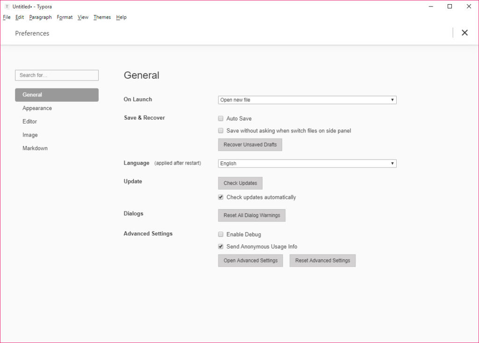
Task: Focus the preferences search field
Action: click(57, 75)
